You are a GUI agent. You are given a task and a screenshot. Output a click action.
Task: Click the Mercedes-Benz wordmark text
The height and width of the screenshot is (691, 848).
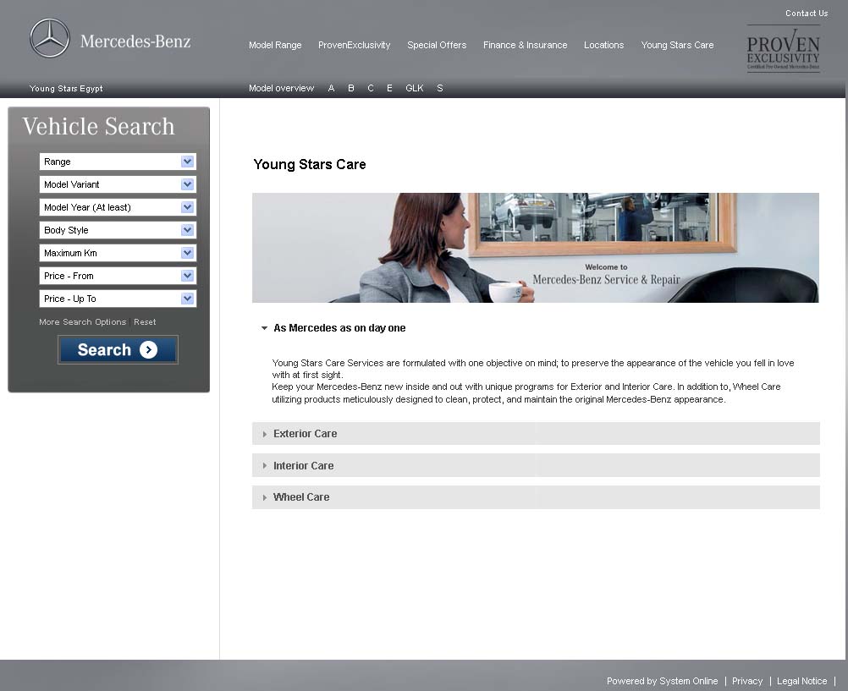click(x=135, y=41)
